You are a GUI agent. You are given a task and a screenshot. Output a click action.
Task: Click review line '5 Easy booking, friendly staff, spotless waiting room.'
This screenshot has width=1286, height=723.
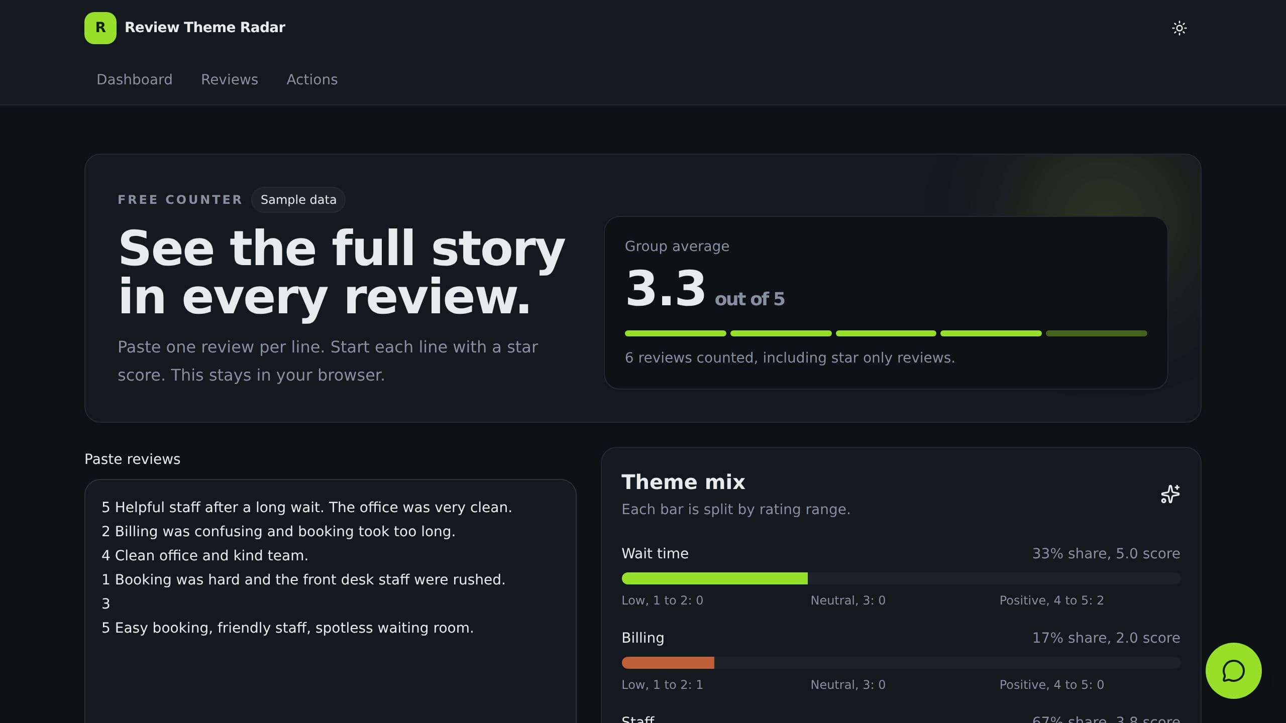pyautogui.click(x=287, y=628)
